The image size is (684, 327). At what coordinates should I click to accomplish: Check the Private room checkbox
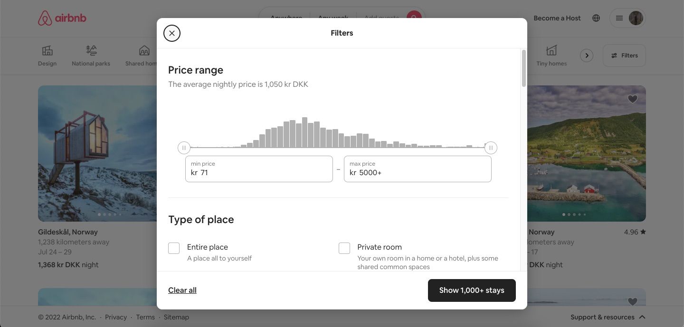coord(344,248)
